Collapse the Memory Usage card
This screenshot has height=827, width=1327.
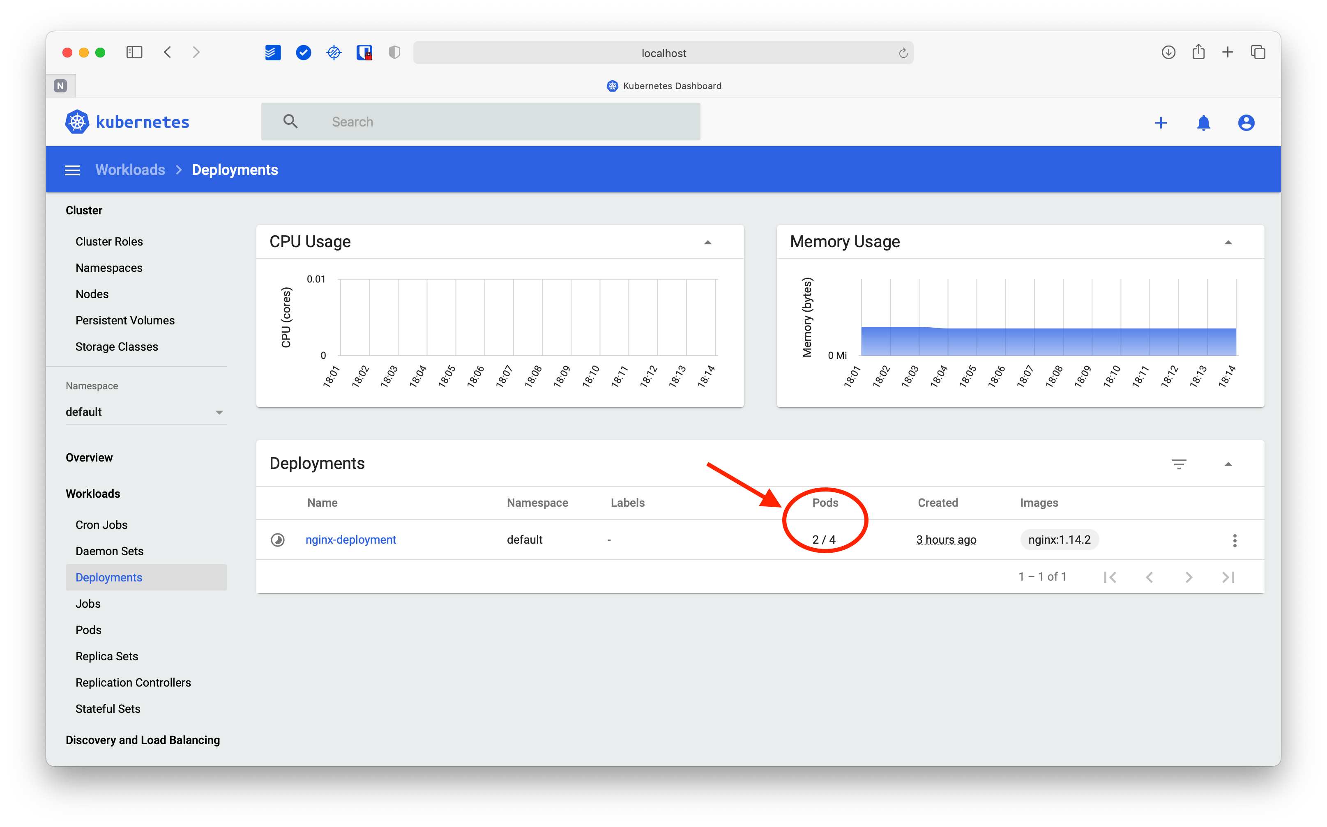pos(1228,242)
